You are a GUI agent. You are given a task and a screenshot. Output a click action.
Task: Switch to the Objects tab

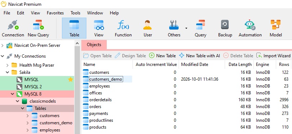click(x=94, y=45)
